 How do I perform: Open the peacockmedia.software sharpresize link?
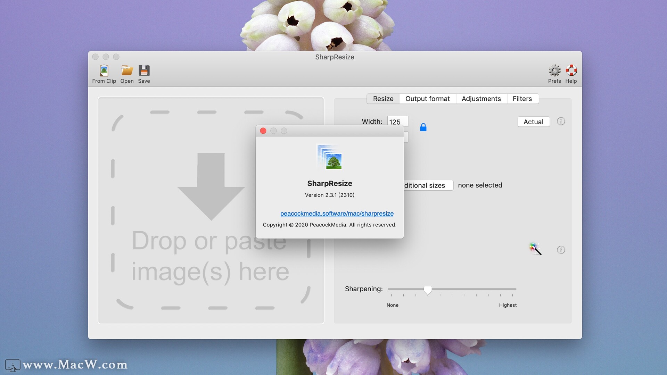[337, 214]
